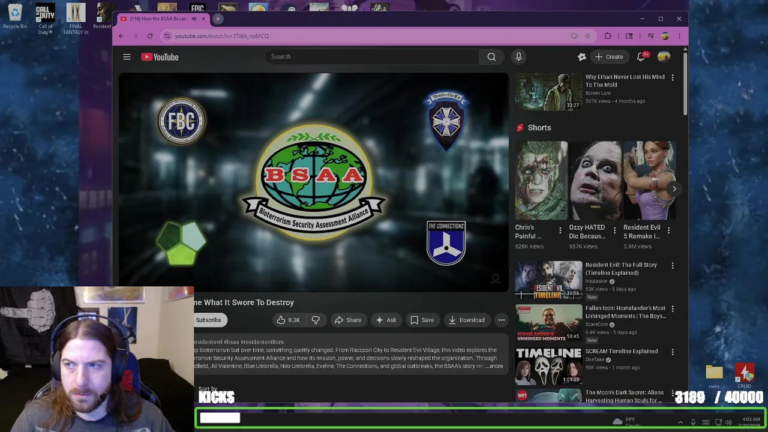
Task: Open options for SCREAM Timeline Explained
Action: pos(673,352)
